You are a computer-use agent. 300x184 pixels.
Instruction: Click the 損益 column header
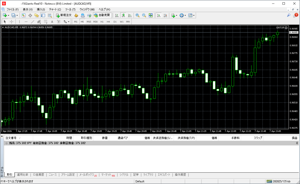294,138
